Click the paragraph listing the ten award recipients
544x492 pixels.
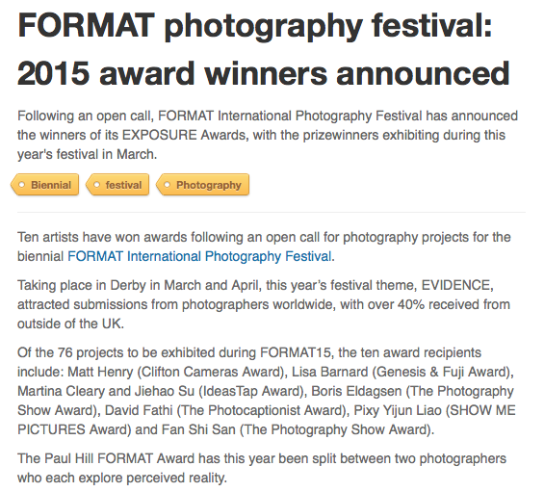tap(267, 391)
